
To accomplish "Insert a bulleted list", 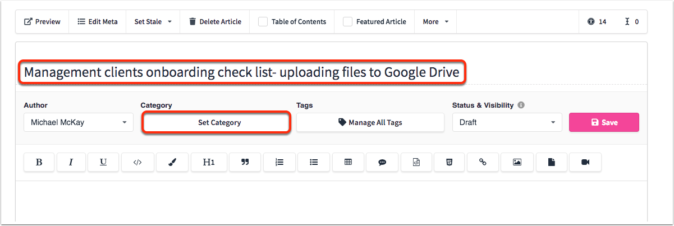I will [314, 162].
